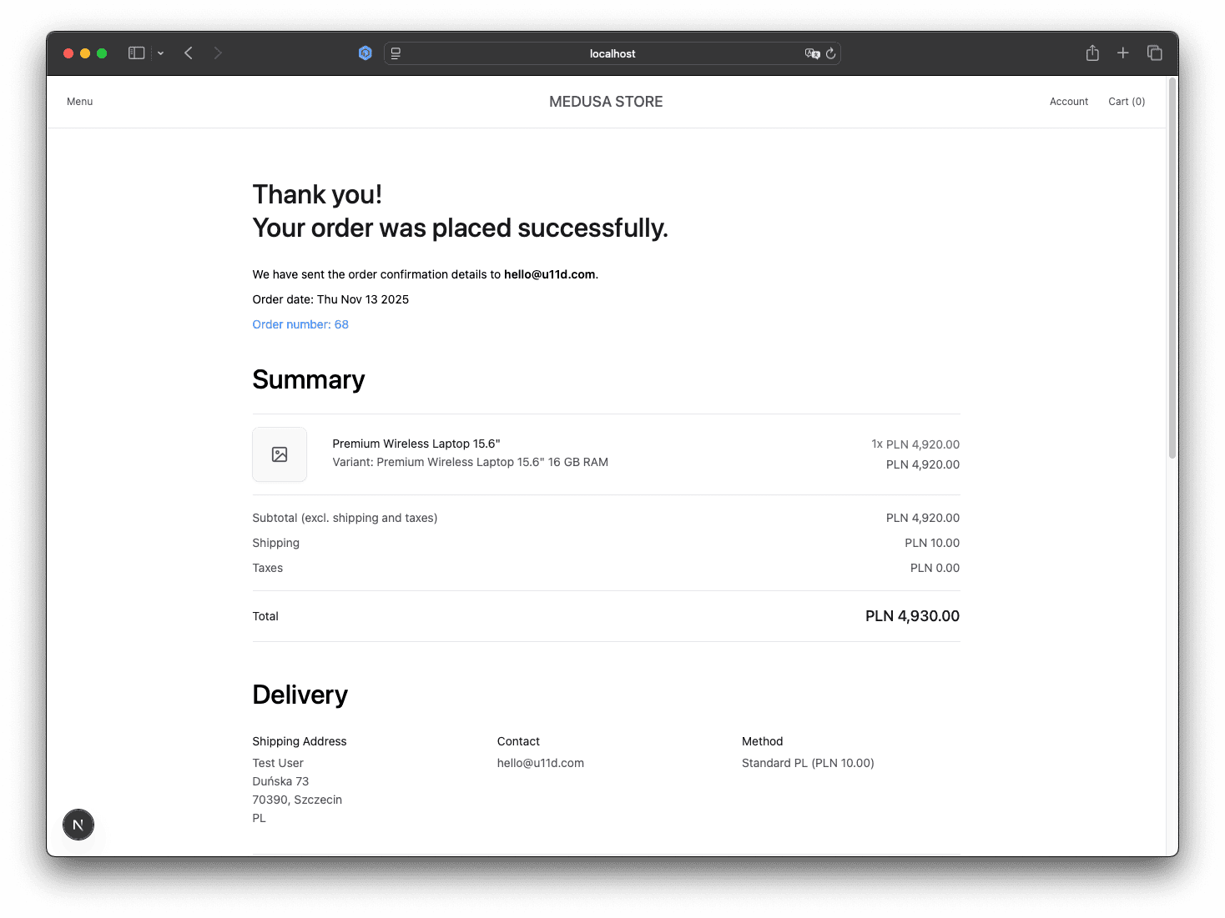
Task: Click the localhost address bar
Action: [612, 53]
